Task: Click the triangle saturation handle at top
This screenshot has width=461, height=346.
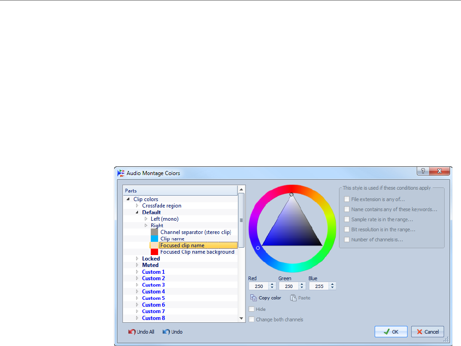Action: pyautogui.click(x=291, y=194)
